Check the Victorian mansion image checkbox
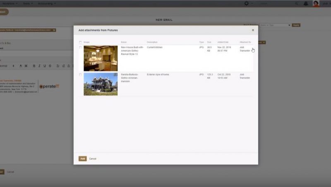331x187 pixels. [80, 75]
